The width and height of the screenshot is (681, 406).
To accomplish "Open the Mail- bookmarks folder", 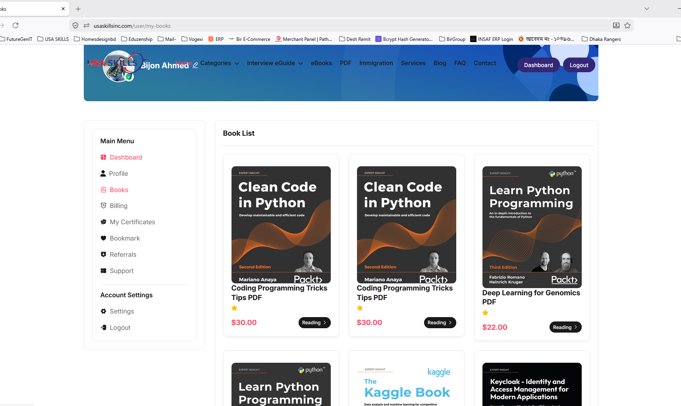I will tap(167, 39).
